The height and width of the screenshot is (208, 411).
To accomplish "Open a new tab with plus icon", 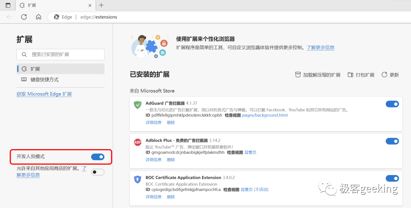I will click(101, 5).
